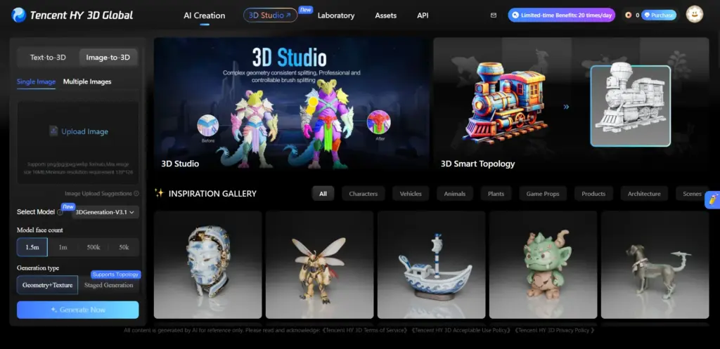Screen dimensions: 720x349
Task: Open the porcelain boat gallery model
Action: click(x=431, y=265)
